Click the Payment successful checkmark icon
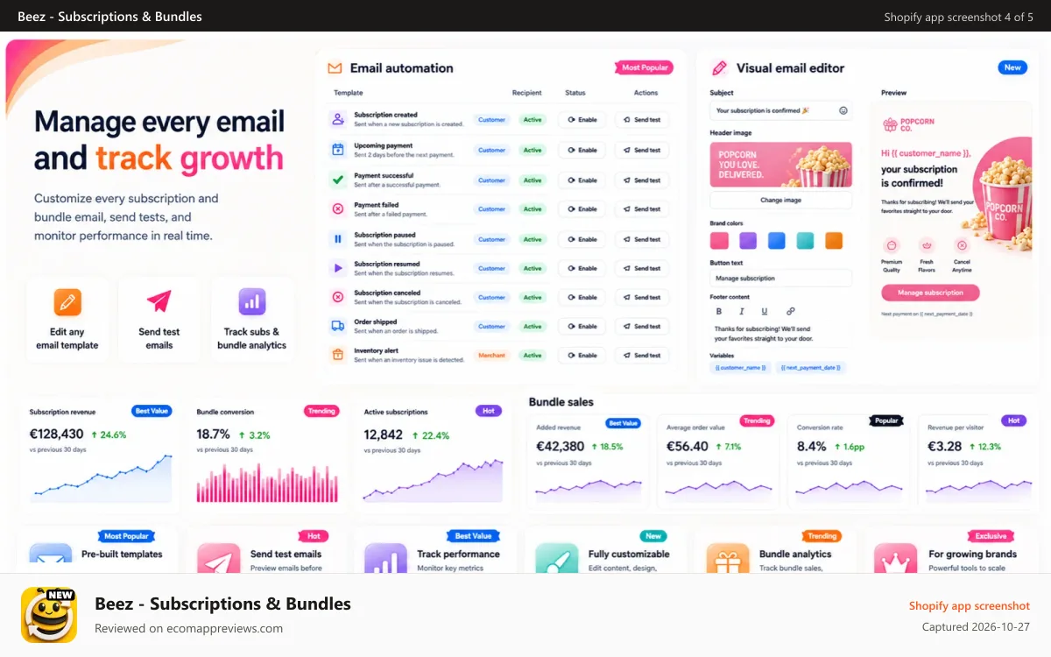The image size is (1051, 657). click(337, 180)
